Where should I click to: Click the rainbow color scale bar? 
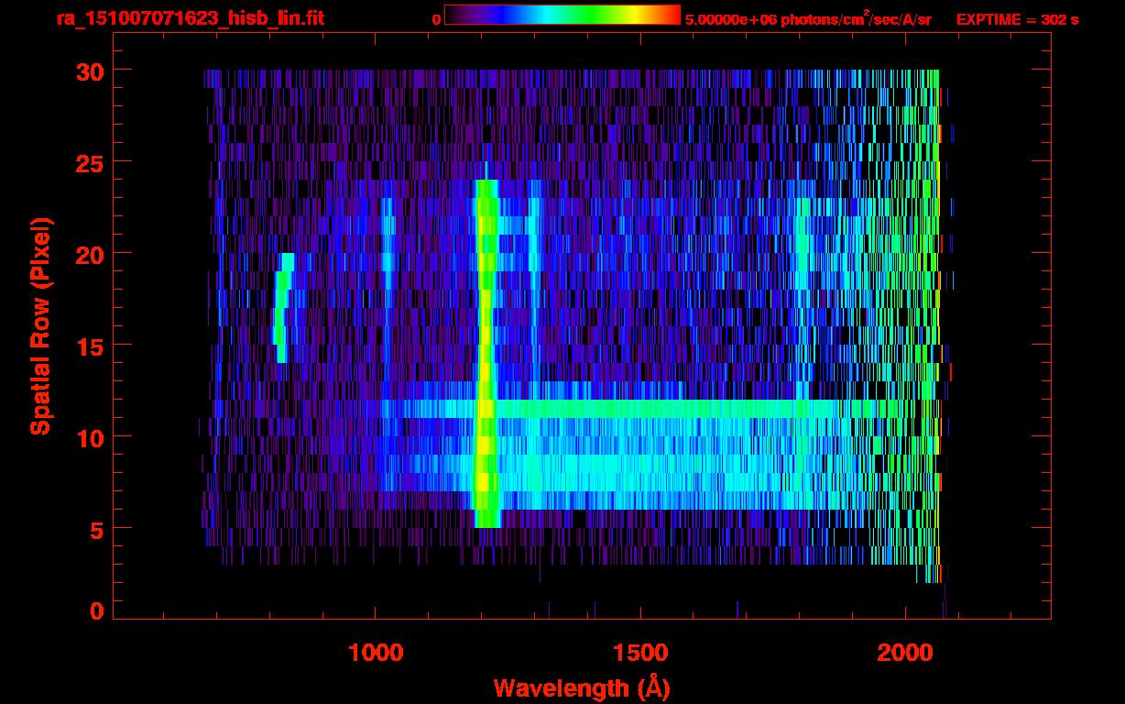(x=562, y=15)
